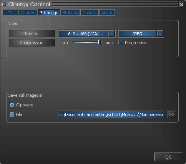The height and width of the screenshot is (164, 186).
Task: Show the About tab
Action: 107,13
